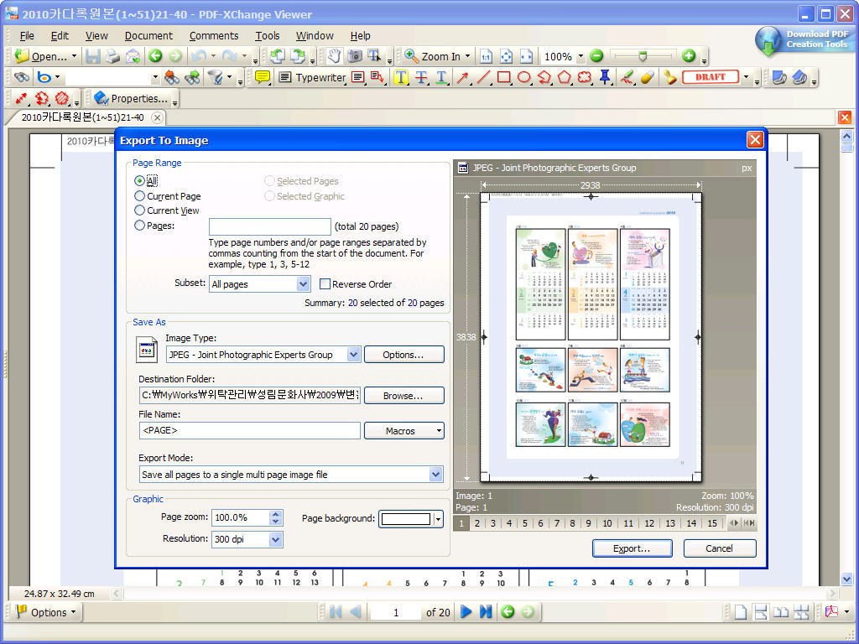Click the DRAFT stamp tool
The image size is (859, 644).
tap(710, 77)
